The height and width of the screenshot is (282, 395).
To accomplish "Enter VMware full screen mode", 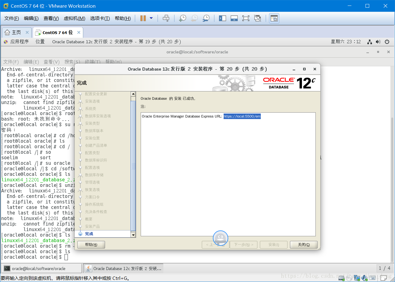I will pyautogui.click(x=246, y=18).
